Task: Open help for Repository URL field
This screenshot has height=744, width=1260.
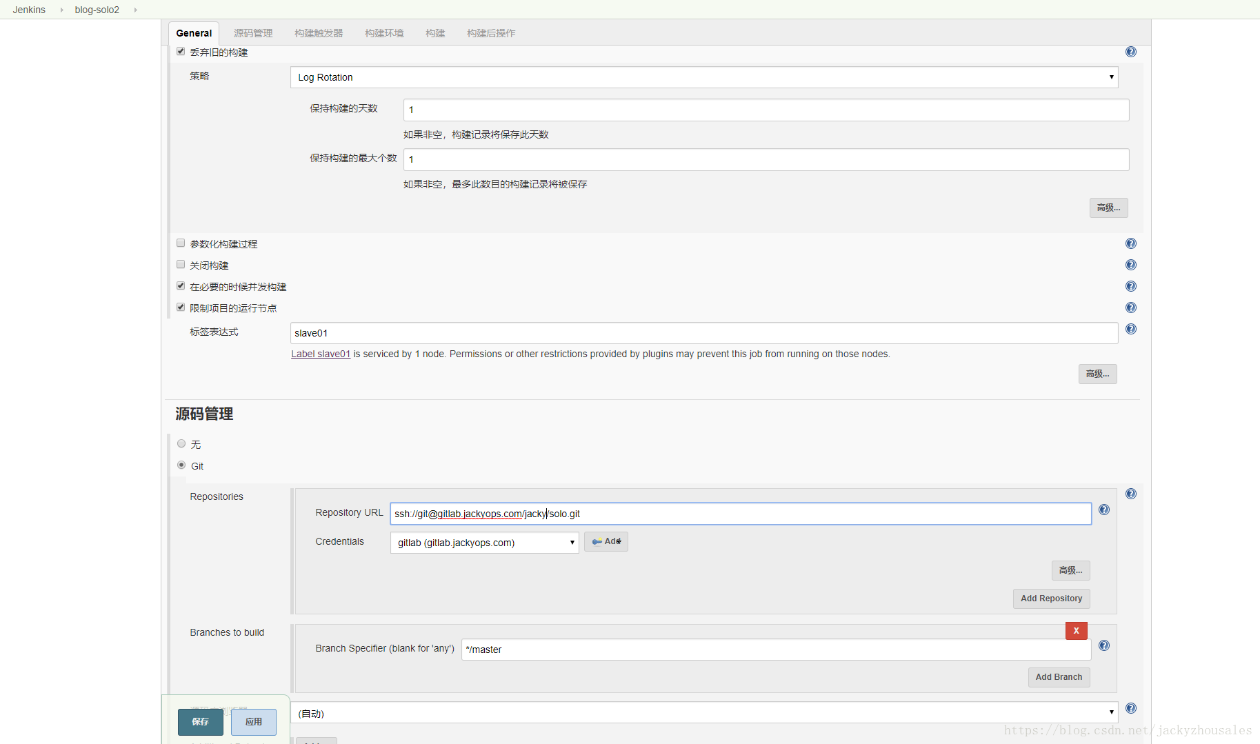Action: click(1104, 510)
